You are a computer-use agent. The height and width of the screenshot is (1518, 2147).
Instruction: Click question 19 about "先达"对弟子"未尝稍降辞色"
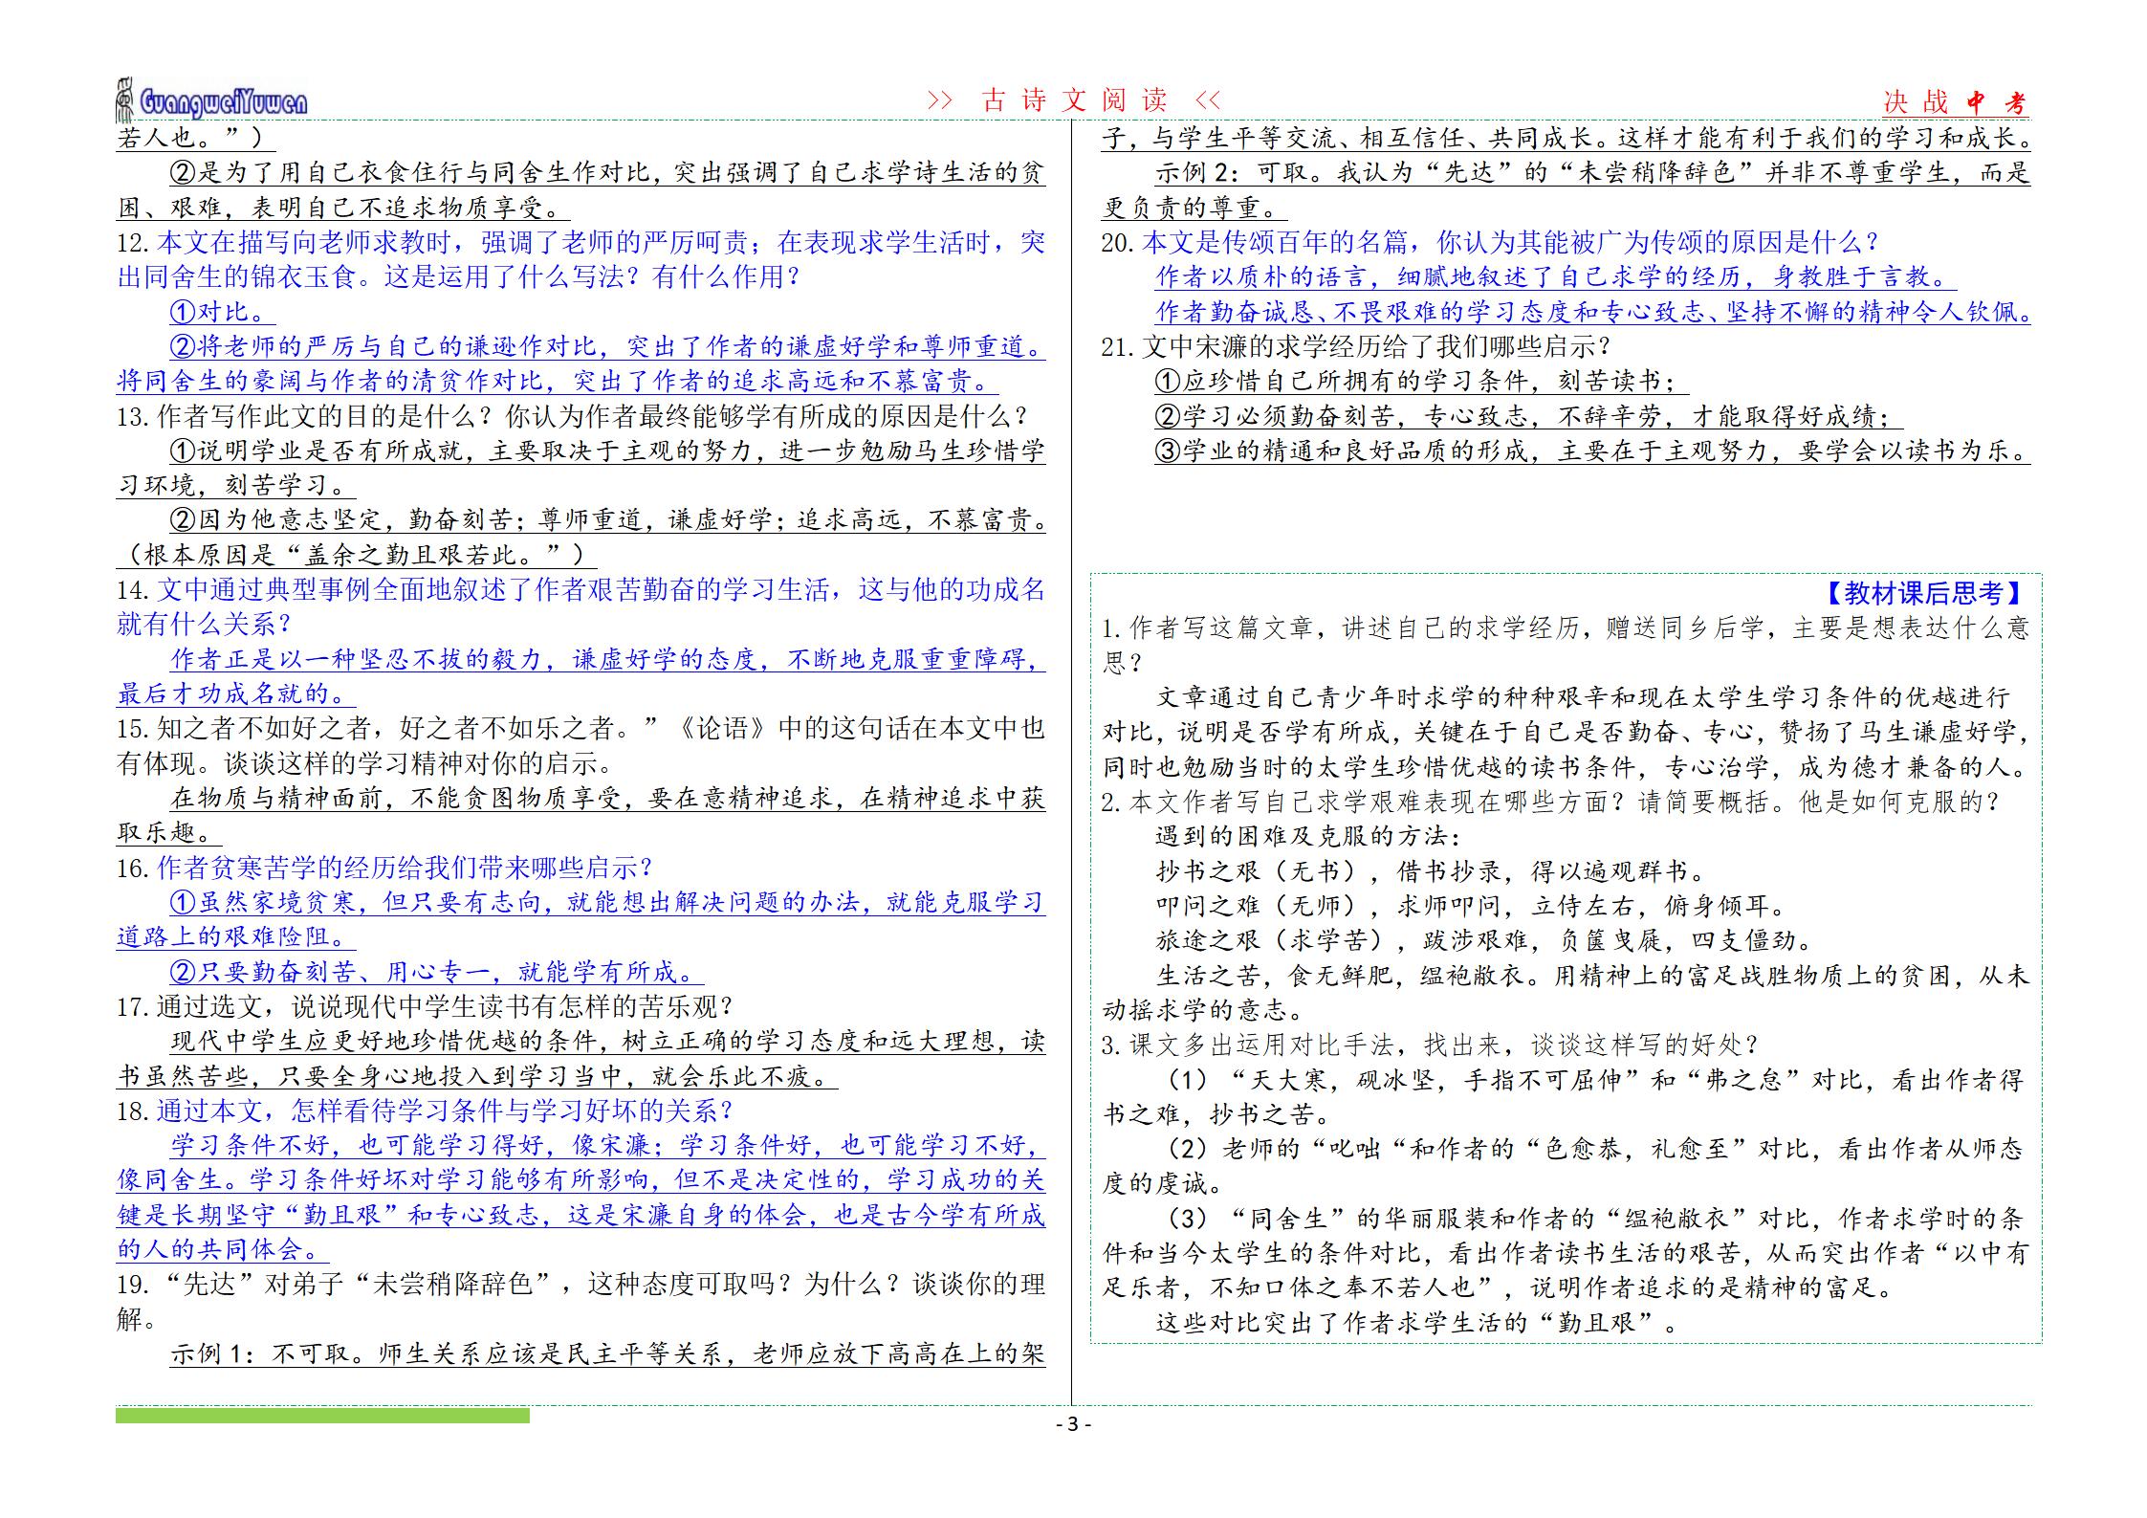pyautogui.click(x=581, y=1301)
